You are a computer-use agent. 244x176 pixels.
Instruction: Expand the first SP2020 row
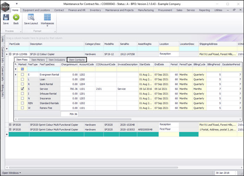tap(10, 125)
